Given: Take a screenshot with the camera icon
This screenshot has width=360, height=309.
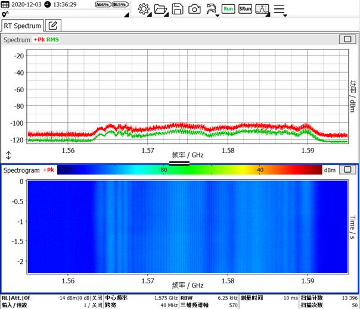Looking at the screenshot, I should (x=194, y=9).
